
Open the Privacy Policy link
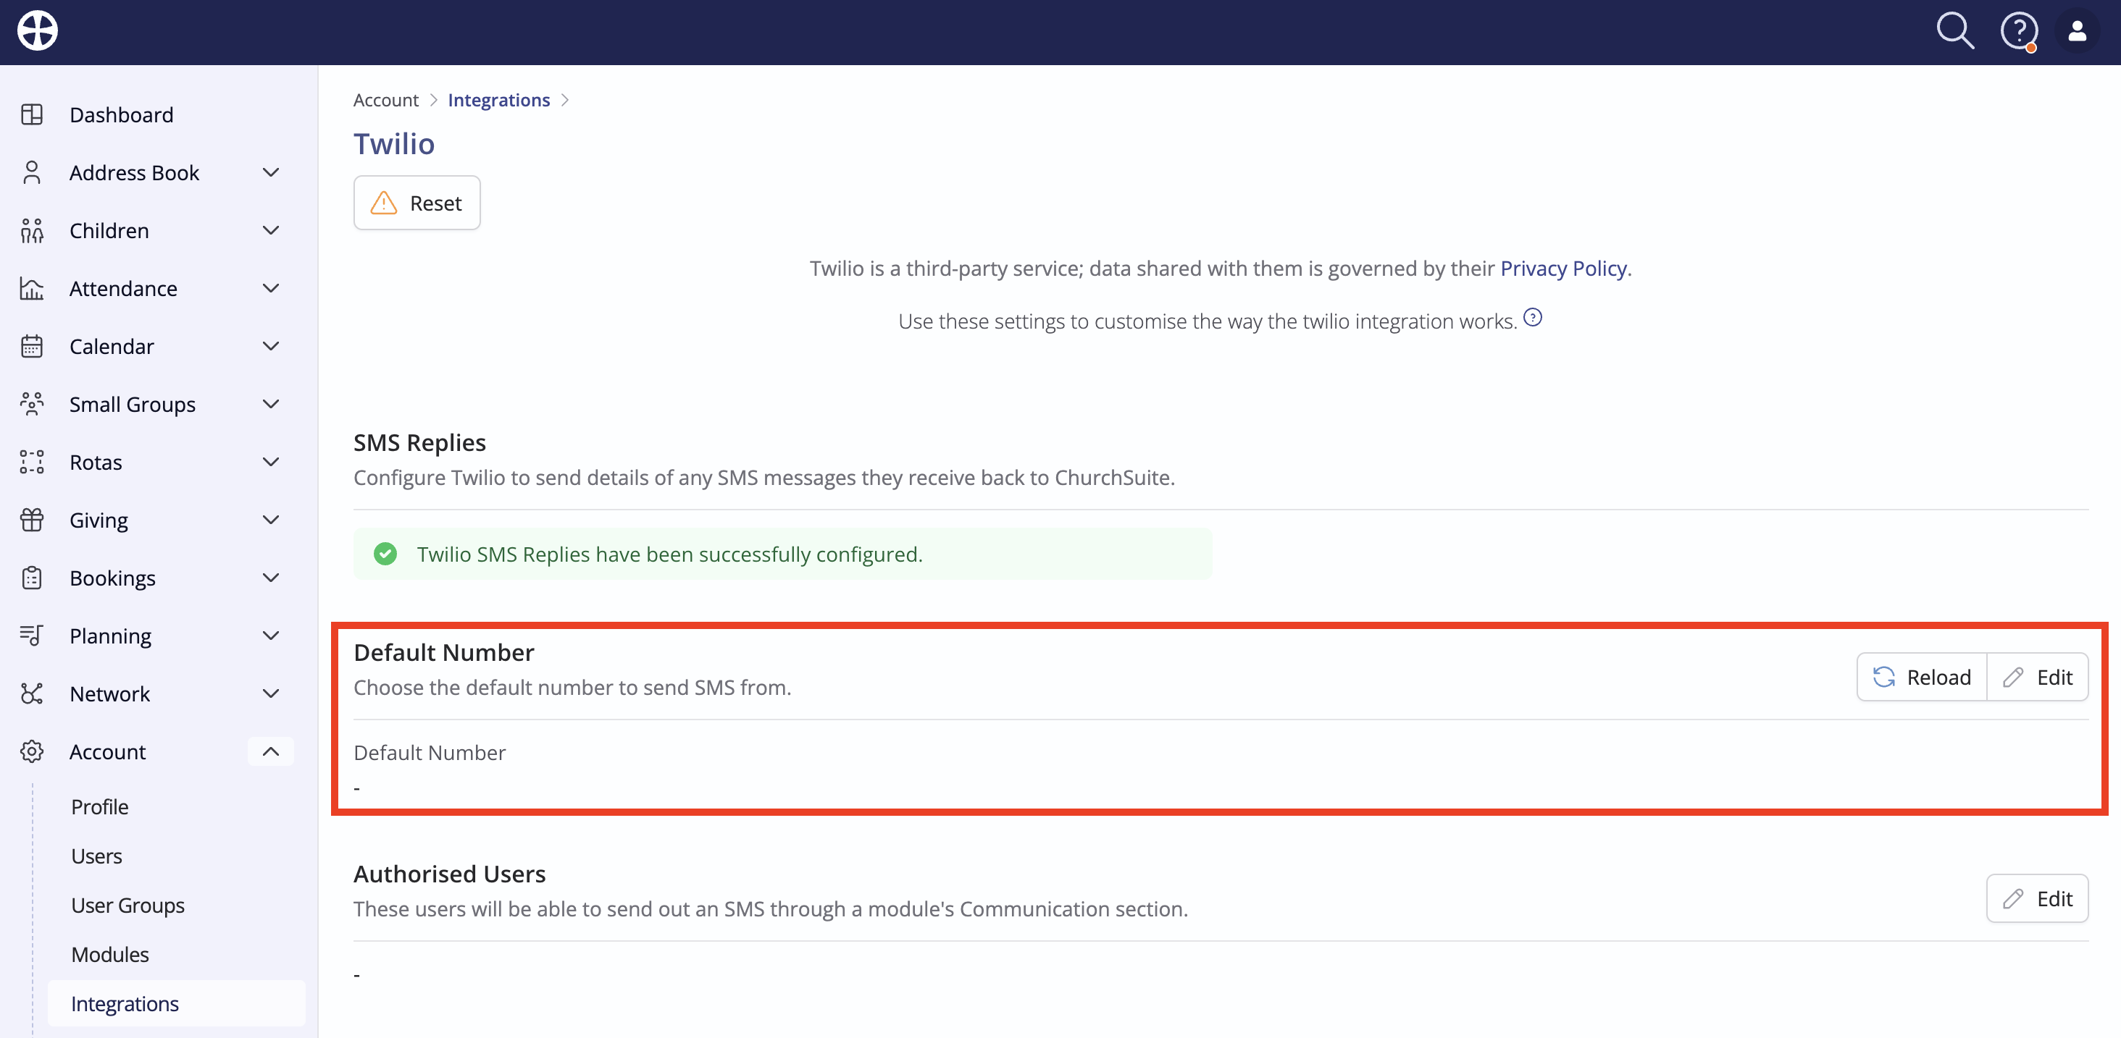1562,268
